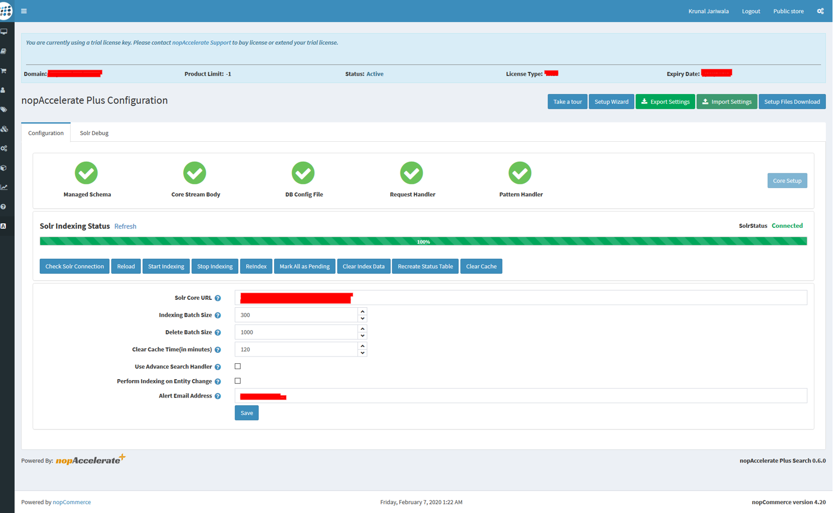Screen dimensions: 840x513
Task: Show help tooltip for Indexing Batch Size
Action: pos(218,316)
